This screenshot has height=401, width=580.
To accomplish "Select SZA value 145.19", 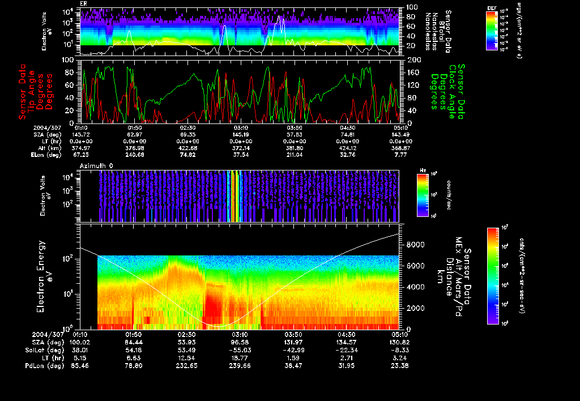I will coord(241,135).
